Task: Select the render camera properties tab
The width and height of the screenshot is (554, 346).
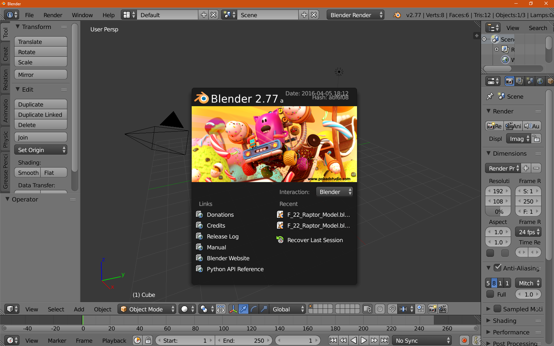Action: pos(509,81)
